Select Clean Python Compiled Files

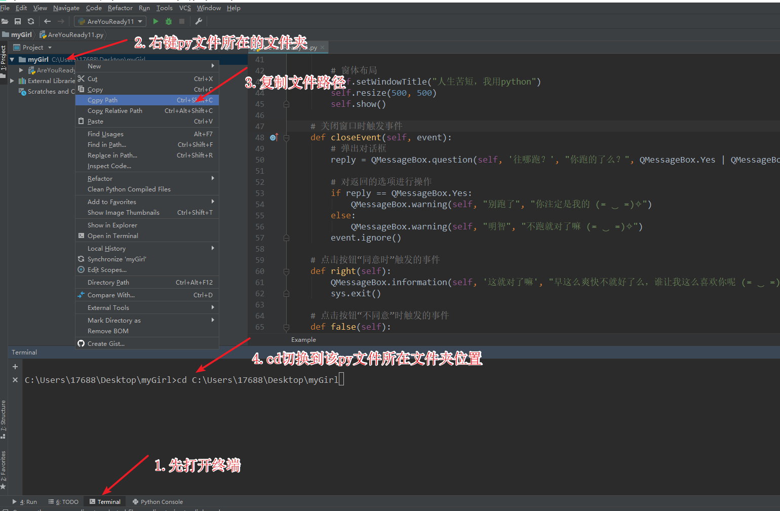coord(147,189)
